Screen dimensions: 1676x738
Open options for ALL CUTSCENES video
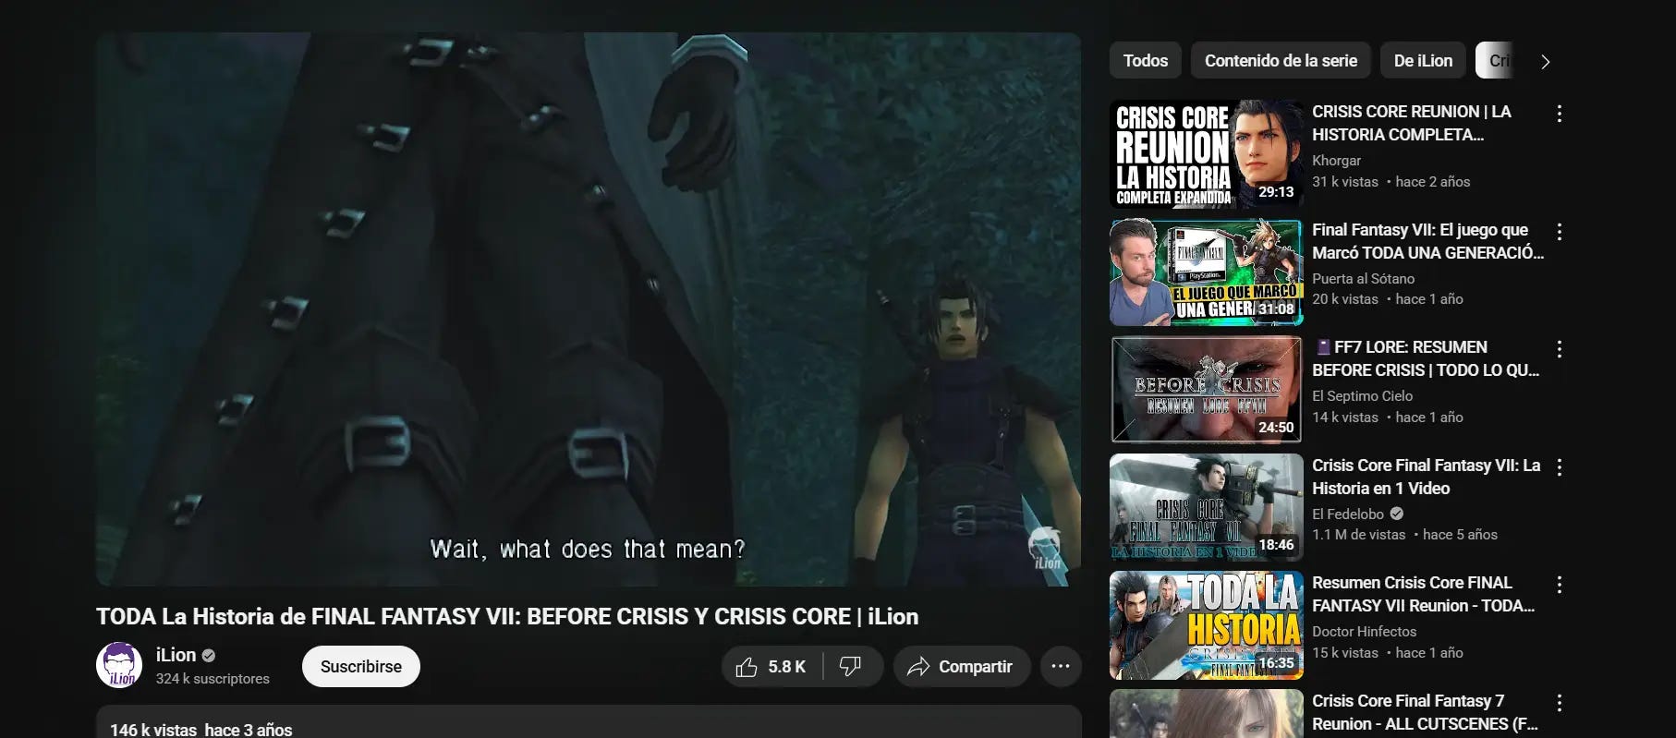click(1559, 703)
